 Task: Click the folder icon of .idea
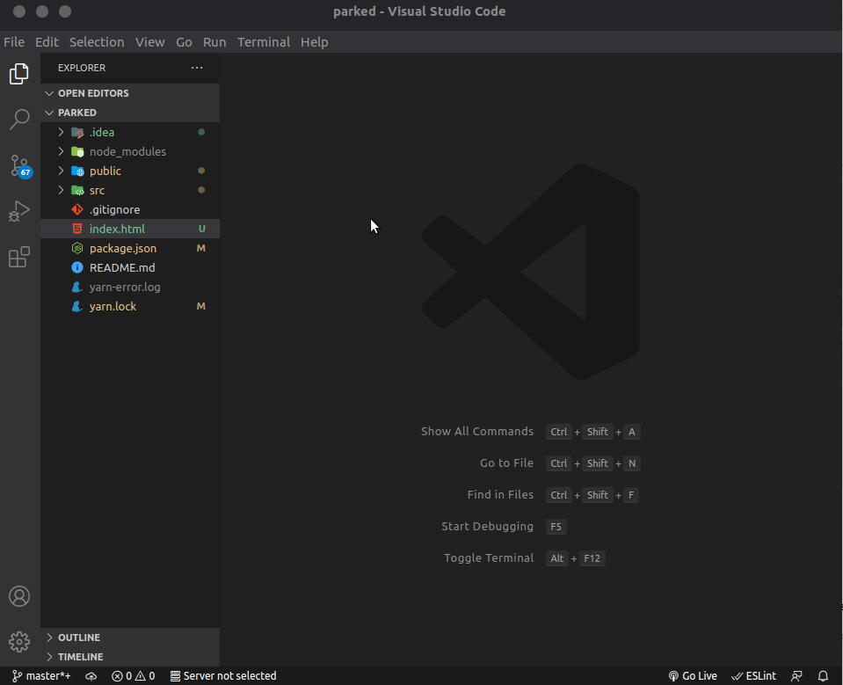[77, 132]
